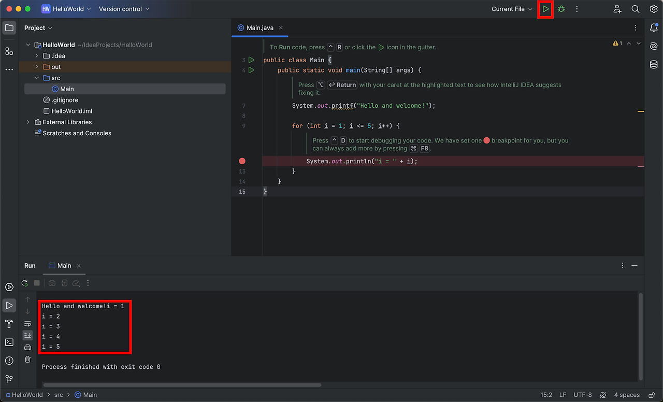Click the 15:2 caret position indicator
663x402 pixels.
click(546, 395)
